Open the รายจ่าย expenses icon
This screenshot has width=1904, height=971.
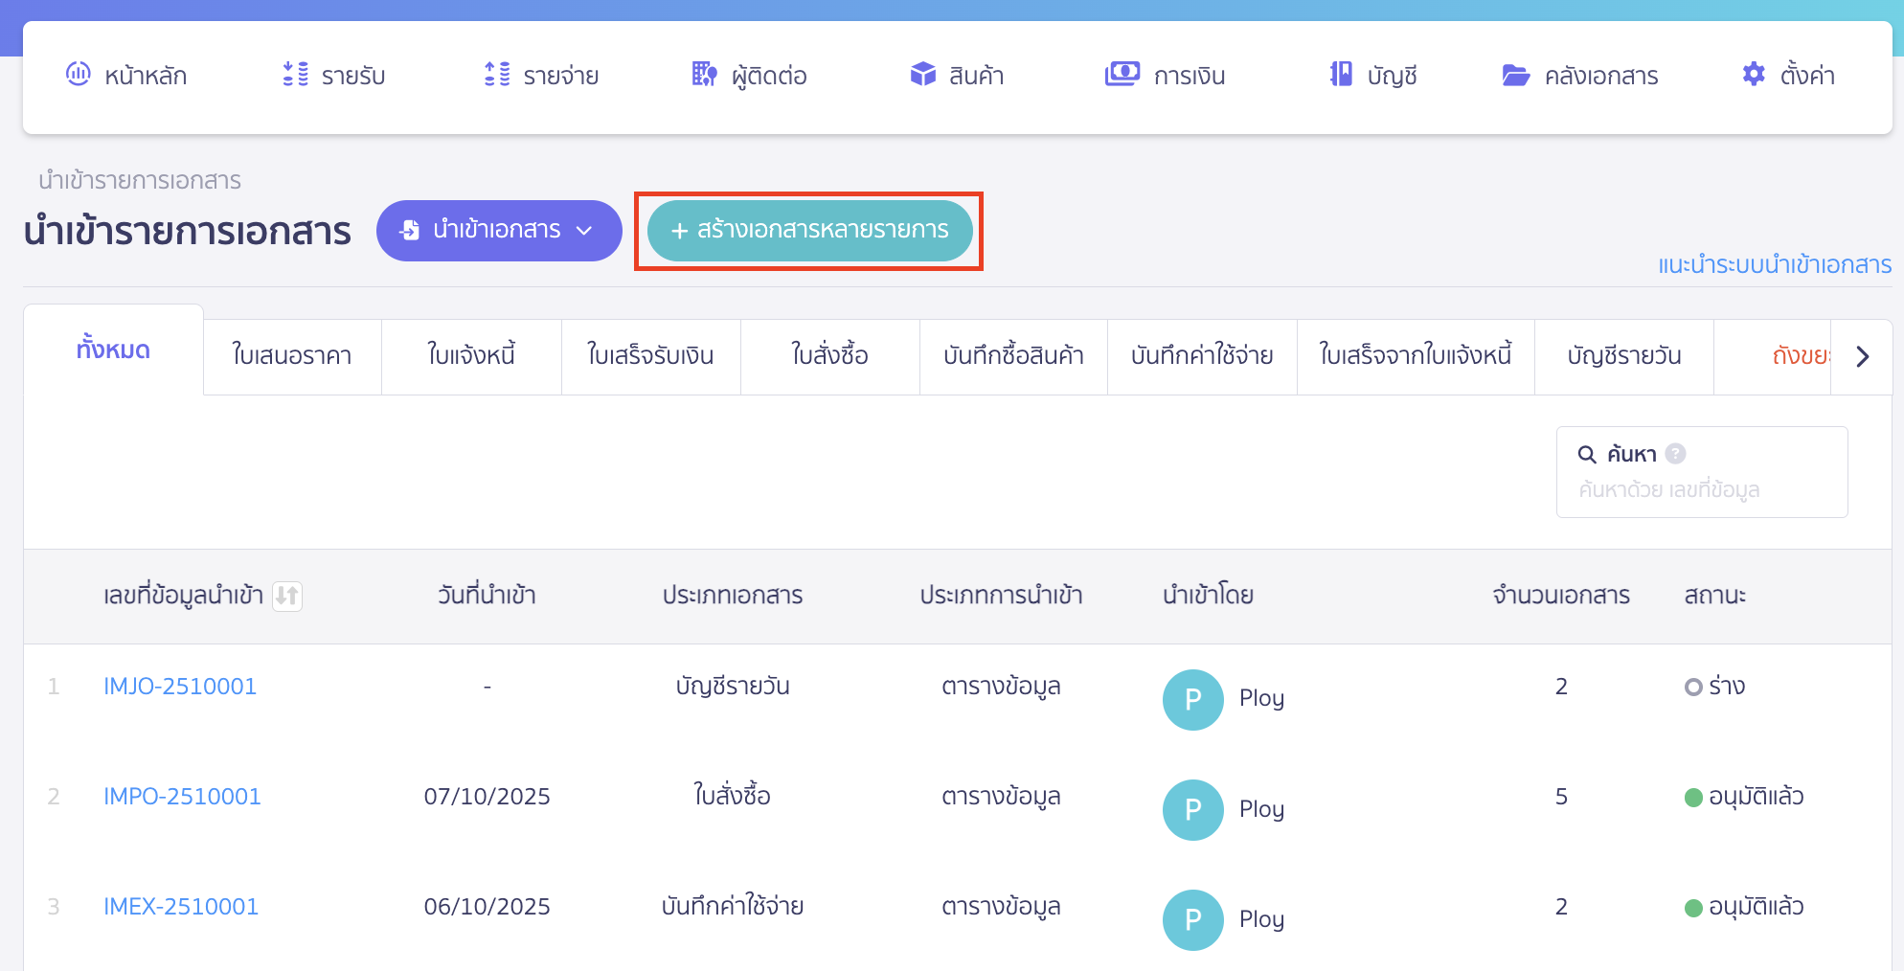(496, 74)
